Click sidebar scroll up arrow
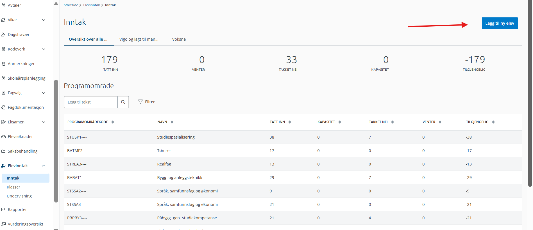Viewport: 533px width, 230px height. (56, 4)
